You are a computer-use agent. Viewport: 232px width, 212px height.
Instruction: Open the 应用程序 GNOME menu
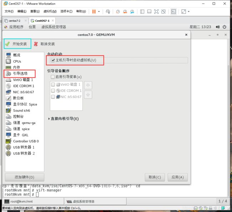pos(14,27)
